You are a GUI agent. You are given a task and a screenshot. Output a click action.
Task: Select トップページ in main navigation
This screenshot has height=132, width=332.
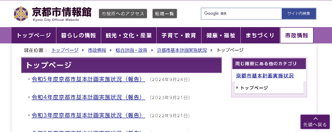[34, 35]
